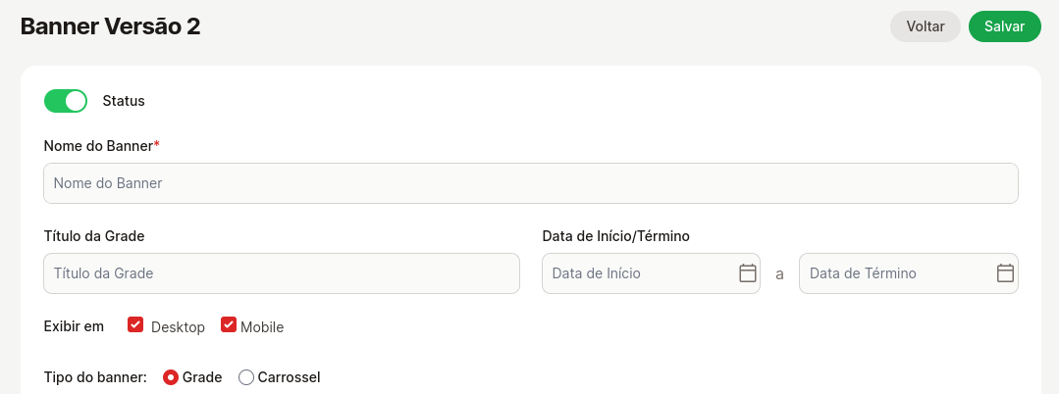Save the banner with Salvar
Image resolution: width=1059 pixels, height=394 pixels.
click(1004, 26)
